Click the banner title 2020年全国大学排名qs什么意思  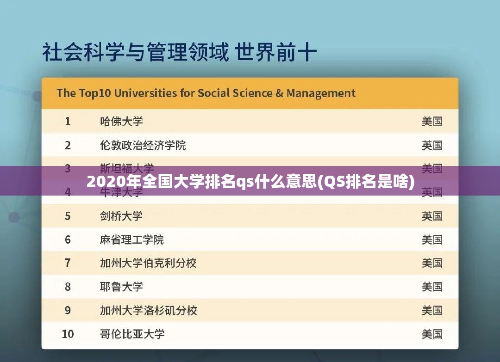tap(202, 182)
